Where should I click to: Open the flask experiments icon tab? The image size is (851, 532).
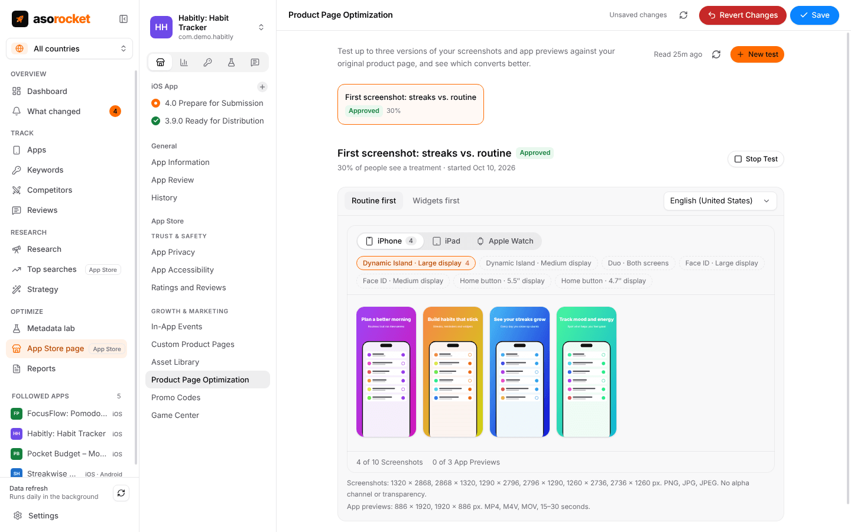pos(231,62)
